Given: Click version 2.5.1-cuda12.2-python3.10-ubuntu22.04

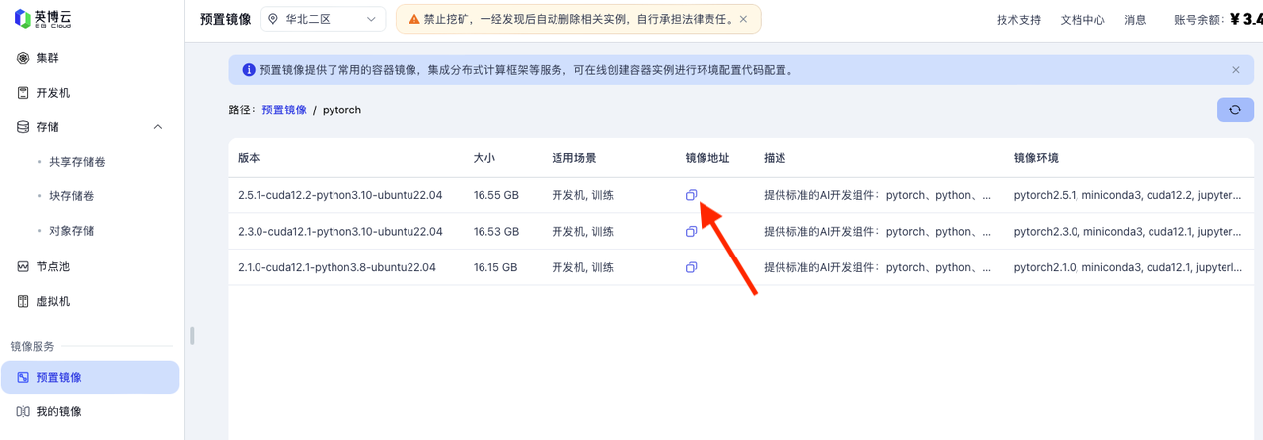Looking at the screenshot, I should 340,195.
